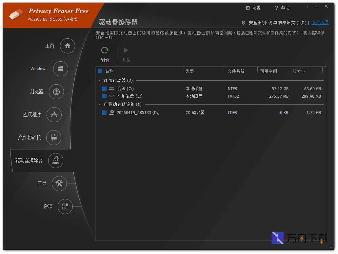Go to the 应用程序 menu label
338x254 pixels.
[x=32, y=114]
